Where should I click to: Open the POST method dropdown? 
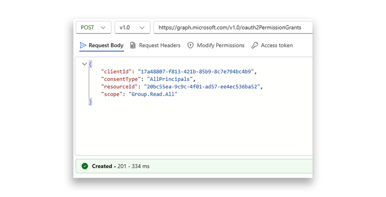pos(93,27)
